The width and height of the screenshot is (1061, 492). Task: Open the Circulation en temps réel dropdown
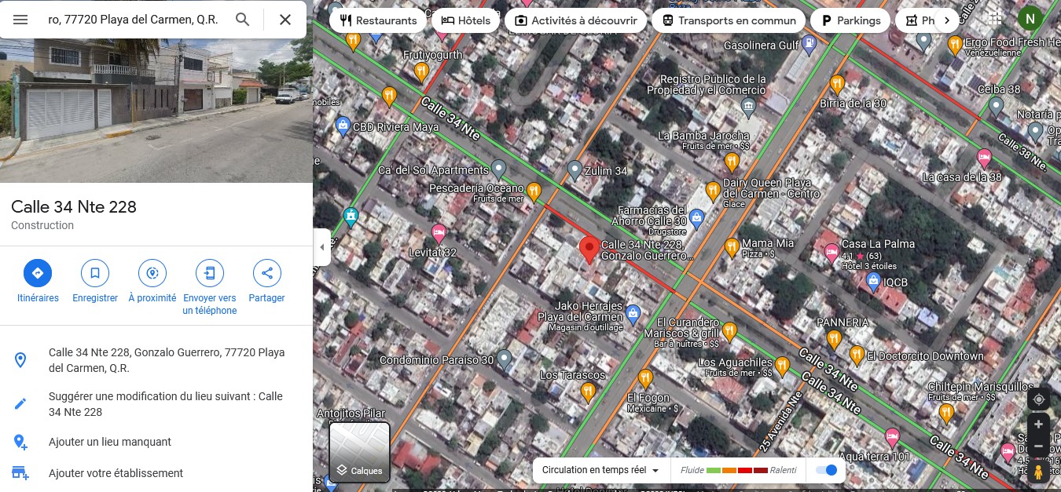[x=601, y=470]
